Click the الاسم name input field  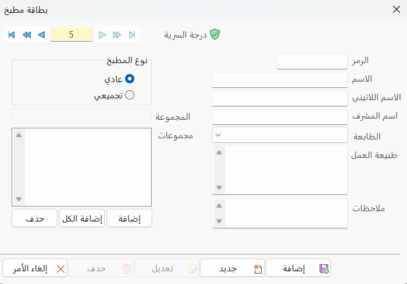click(280, 80)
